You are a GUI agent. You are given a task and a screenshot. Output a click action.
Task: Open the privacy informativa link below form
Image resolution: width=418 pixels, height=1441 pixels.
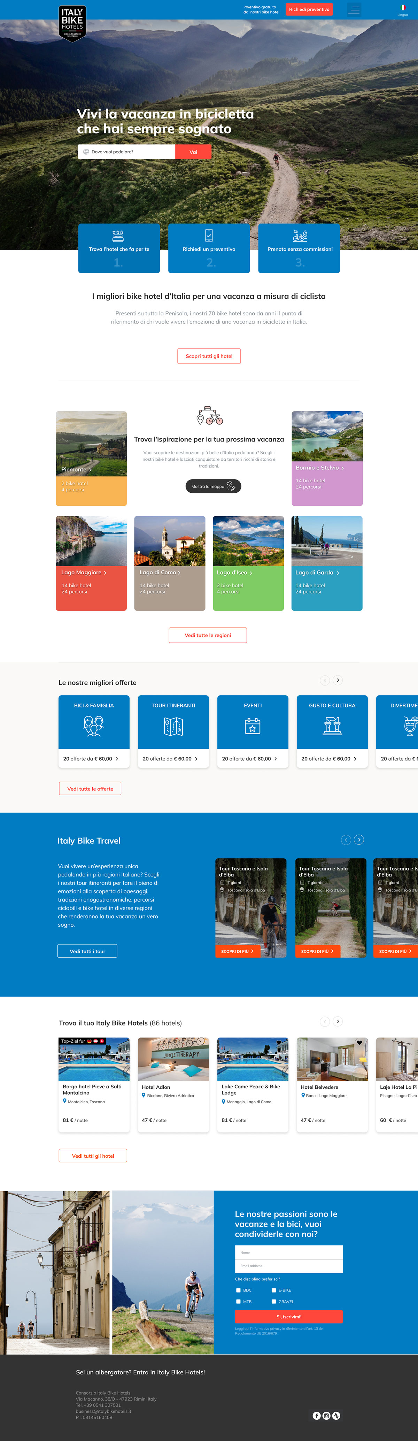pyautogui.click(x=279, y=1331)
